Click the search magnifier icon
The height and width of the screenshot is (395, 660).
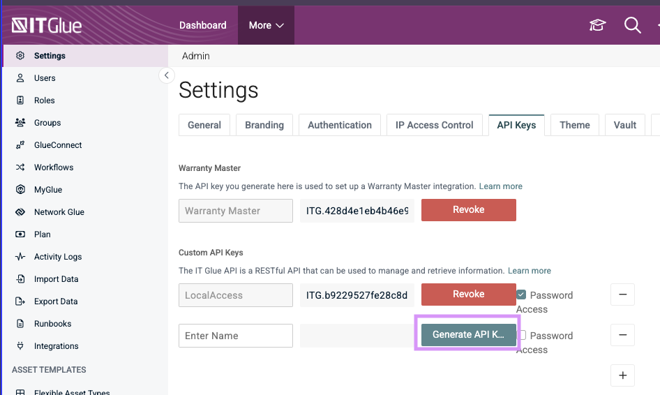(x=632, y=26)
